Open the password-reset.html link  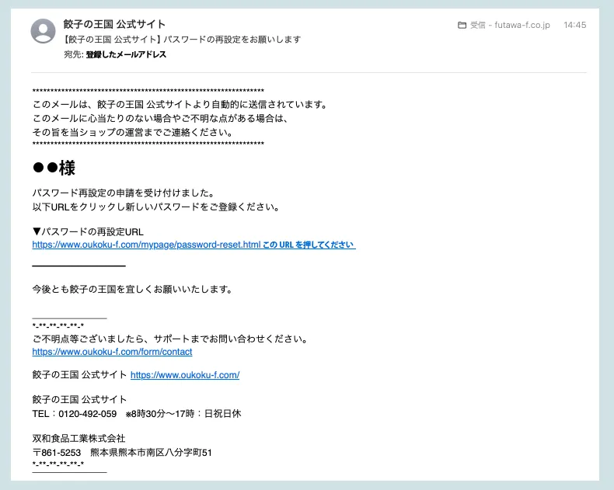tap(194, 245)
